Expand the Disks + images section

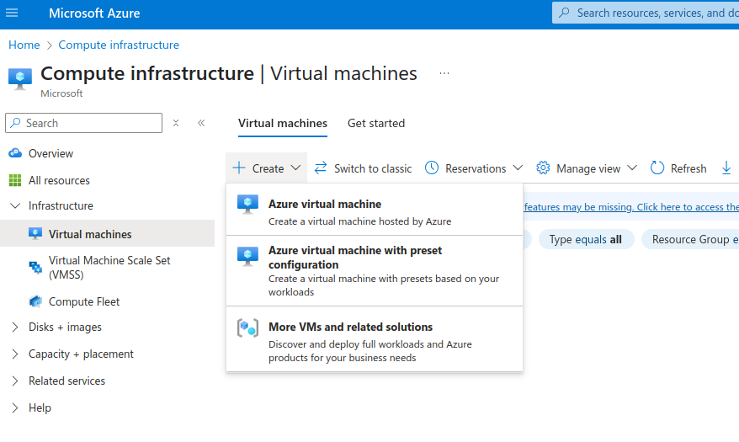[15, 327]
